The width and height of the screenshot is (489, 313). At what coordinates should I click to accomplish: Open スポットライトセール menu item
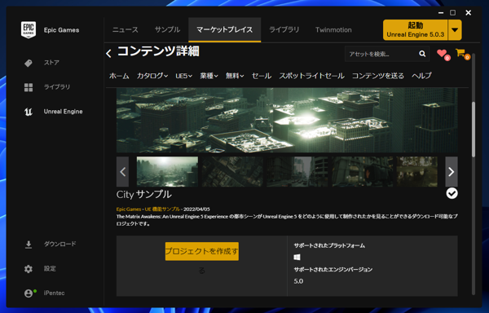click(311, 76)
